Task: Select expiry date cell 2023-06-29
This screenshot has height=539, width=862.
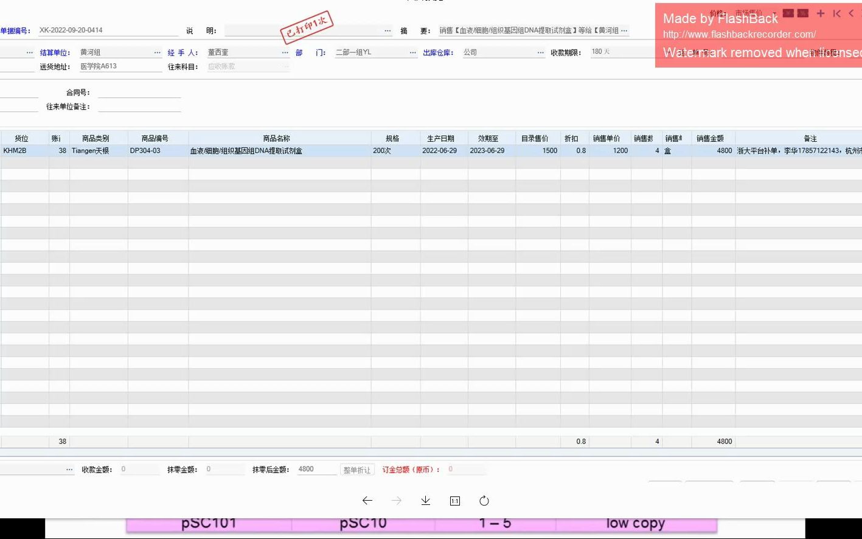Action: pos(492,151)
